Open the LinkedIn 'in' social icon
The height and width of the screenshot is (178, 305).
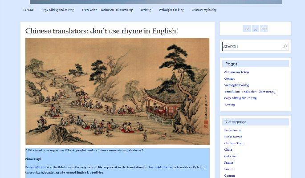pyautogui.click(x=264, y=28)
